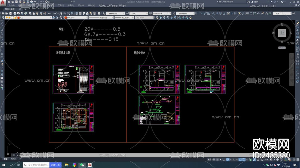Click the 布局1 layout tab
300x168 pixels.
[x=13, y=159]
